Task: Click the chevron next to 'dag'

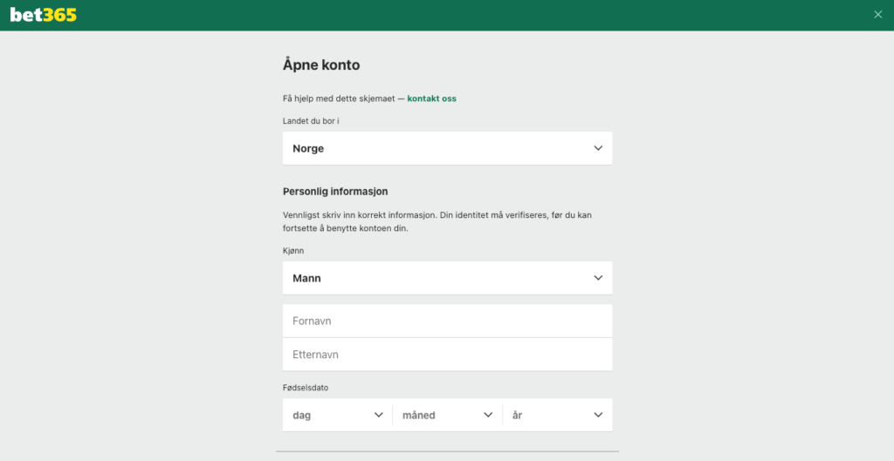Action: point(378,416)
